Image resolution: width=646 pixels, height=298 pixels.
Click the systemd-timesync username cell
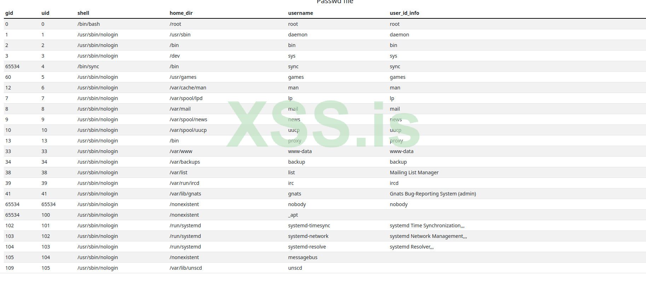[309, 226]
